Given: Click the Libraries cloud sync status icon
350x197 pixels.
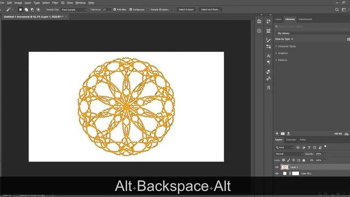Looking at the screenshot, I should [x=346, y=134].
